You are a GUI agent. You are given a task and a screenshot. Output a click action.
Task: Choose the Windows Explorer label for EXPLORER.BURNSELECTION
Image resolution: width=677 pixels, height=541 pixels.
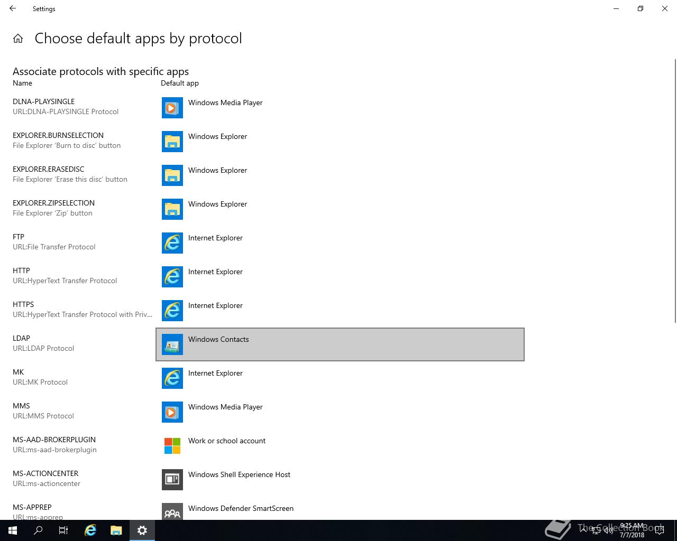(217, 136)
